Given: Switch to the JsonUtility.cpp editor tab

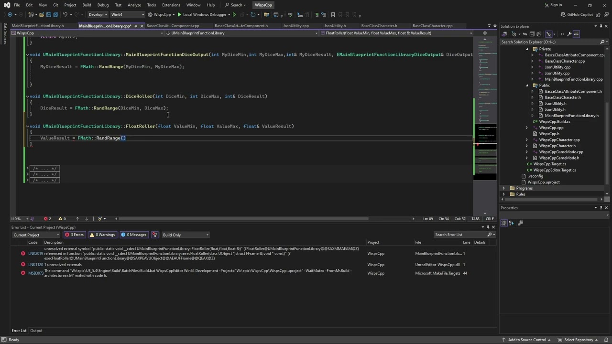Looking at the screenshot, I should point(296,26).
